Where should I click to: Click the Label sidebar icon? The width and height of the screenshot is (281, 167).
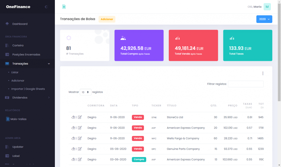tap(7, 156)
